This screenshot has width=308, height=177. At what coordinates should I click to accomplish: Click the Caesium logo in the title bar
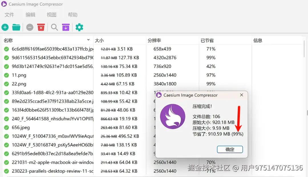4,4
